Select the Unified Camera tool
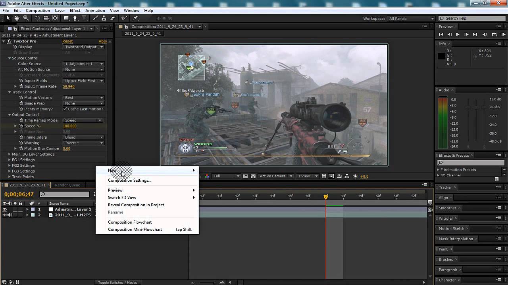Screen dimensions: 508x285 pyautogui.click(x=46, y=18)
